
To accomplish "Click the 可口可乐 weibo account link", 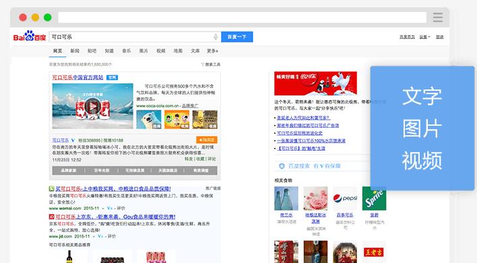I will [x=61, y=141].
